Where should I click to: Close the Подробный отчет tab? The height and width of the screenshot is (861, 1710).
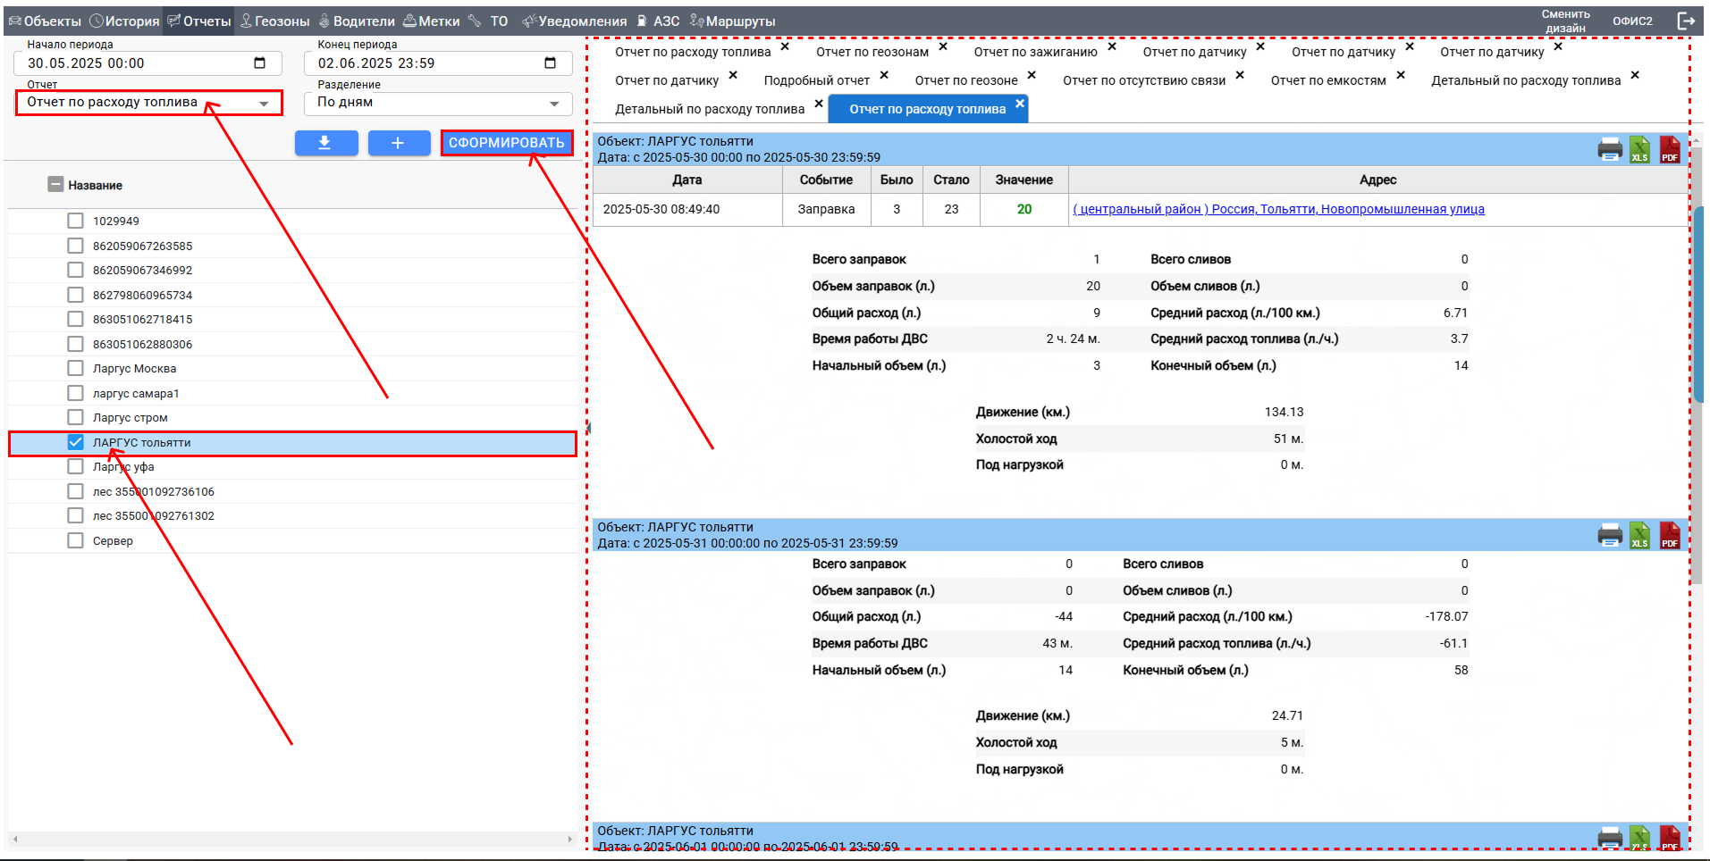pos(884,76)
